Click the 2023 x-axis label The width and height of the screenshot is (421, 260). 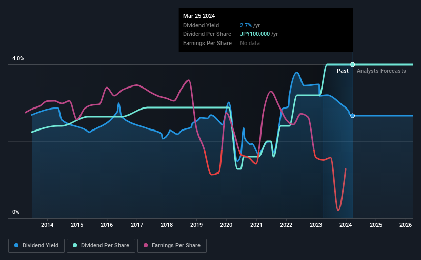tap(316, 225)
